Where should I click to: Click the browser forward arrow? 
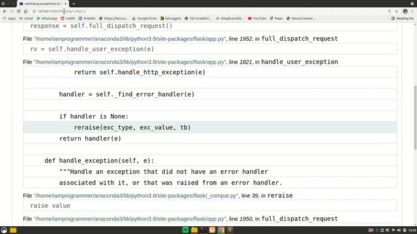12,11
